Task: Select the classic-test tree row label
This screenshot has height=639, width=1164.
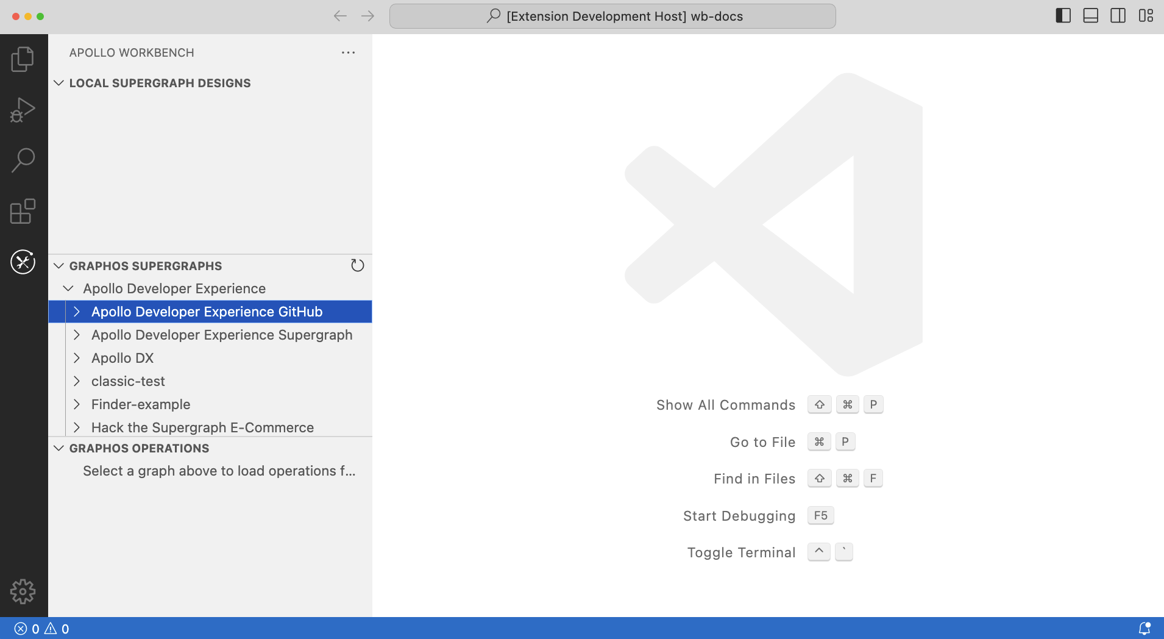Action: [128, 381]
